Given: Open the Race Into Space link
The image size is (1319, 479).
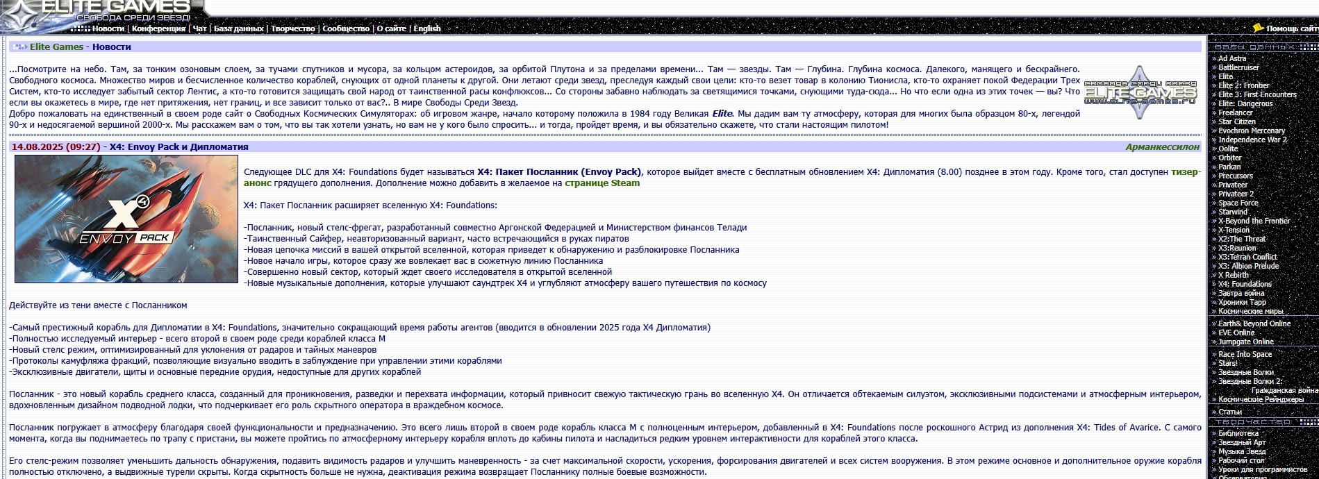Looking at the screenshot, I should [x=1245, y=354].
